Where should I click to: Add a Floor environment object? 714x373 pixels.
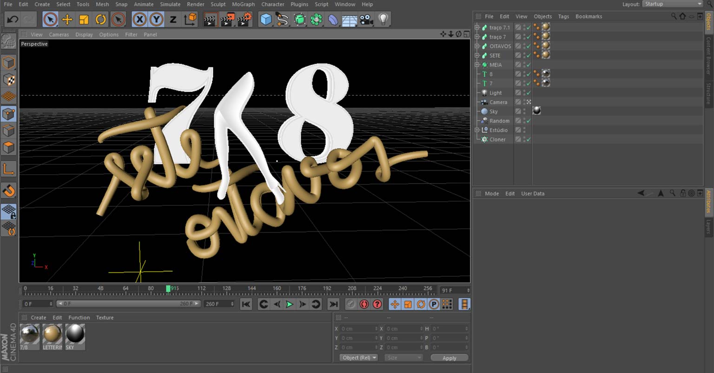[x=350, y=20]
